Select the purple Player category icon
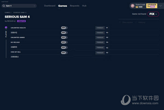The width and height of the screenshot is (164, 110). [6, 28]
